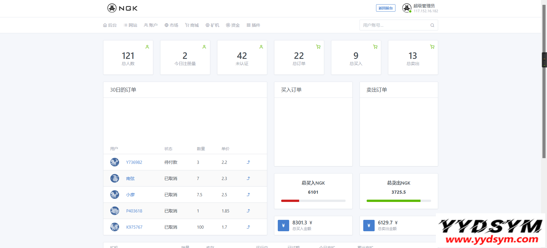Click the 总人数 statistics card
Screen dimensions: 547x248
(128, 58)
